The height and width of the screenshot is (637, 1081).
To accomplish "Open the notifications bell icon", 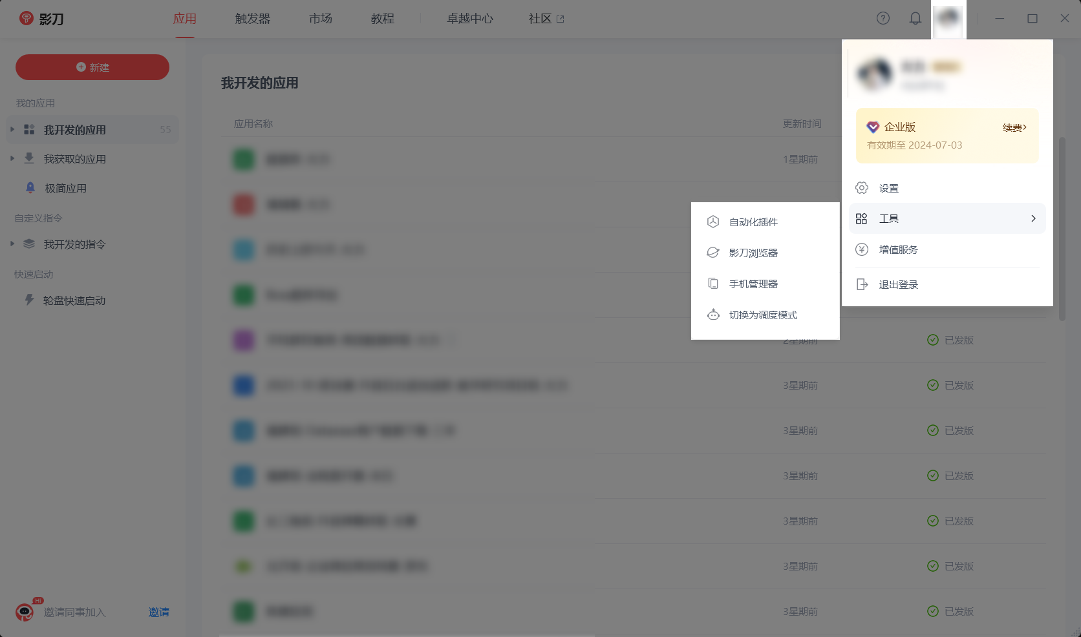I will [x=915, y=19].
